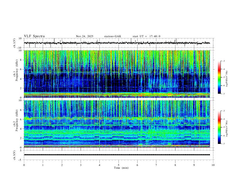This screenshot has height=185, width=240.
Task: Click the "-3" tick on the upper colorbar
Action: [223, 61]
